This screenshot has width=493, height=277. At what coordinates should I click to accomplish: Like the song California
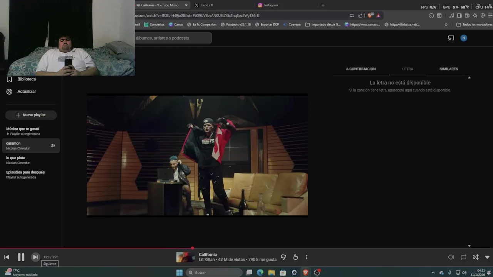(x=295, y=257)
